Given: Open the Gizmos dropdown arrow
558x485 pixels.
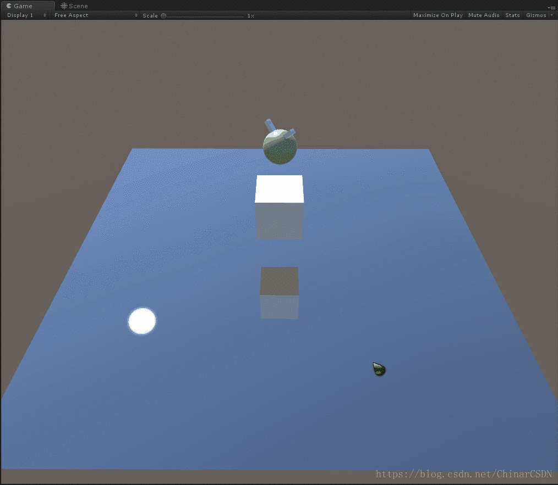Looking at the screenshot, I should click(x=551, y=15).
